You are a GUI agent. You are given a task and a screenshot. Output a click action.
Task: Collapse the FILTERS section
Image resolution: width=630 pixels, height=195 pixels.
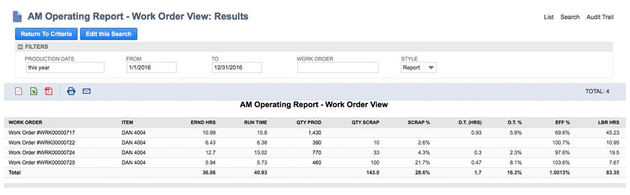click(x=21, y=47)
